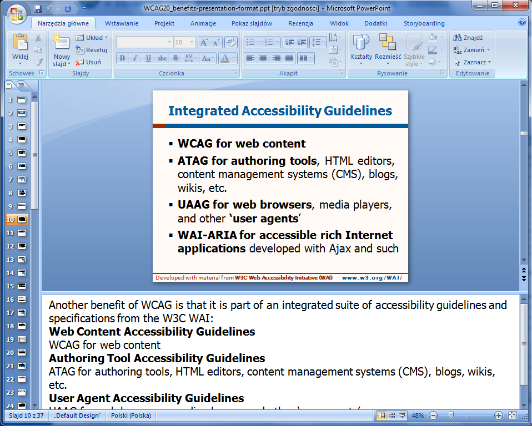Click „Default Design” theme in status bar
This screenshot has height=426, width=532.
(x=78, y=415)
